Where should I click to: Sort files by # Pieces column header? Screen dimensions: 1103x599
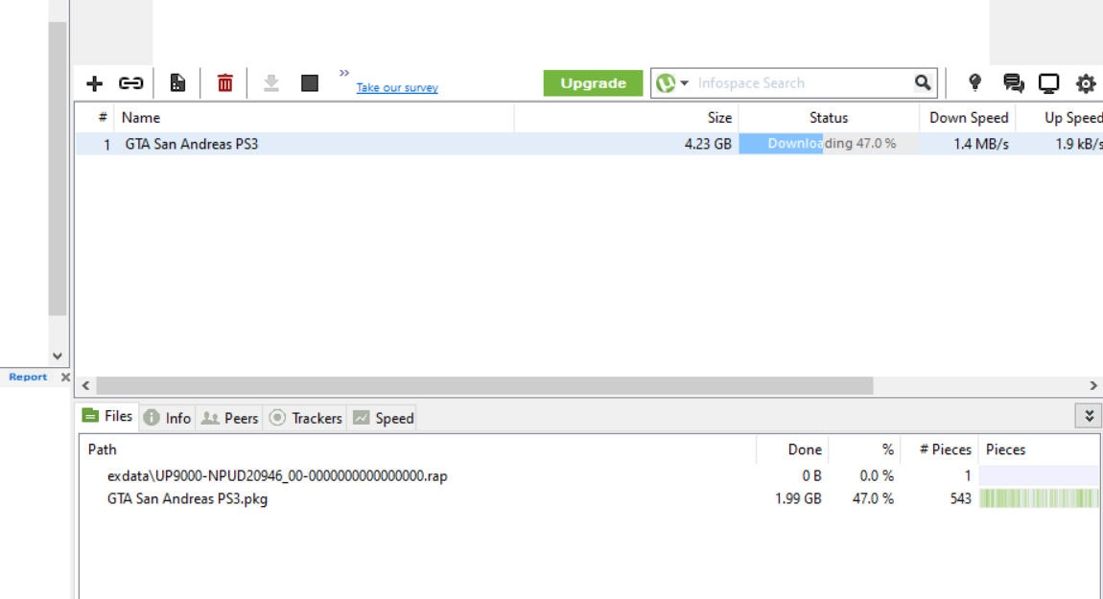click(x=938, y=449)
